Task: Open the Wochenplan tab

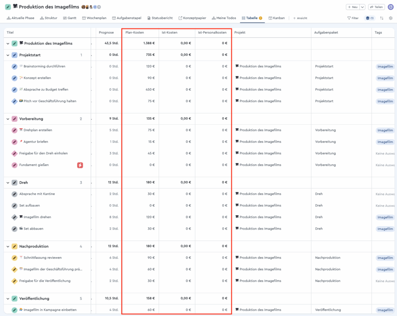Action: click(x=94, y=18)
